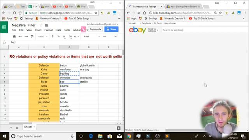Redo action in Sheets toolbar
This screenshot has width=249, height=140.
pos(26,37)
